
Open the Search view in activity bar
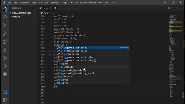pyautogui.click(x=5, y=17)
